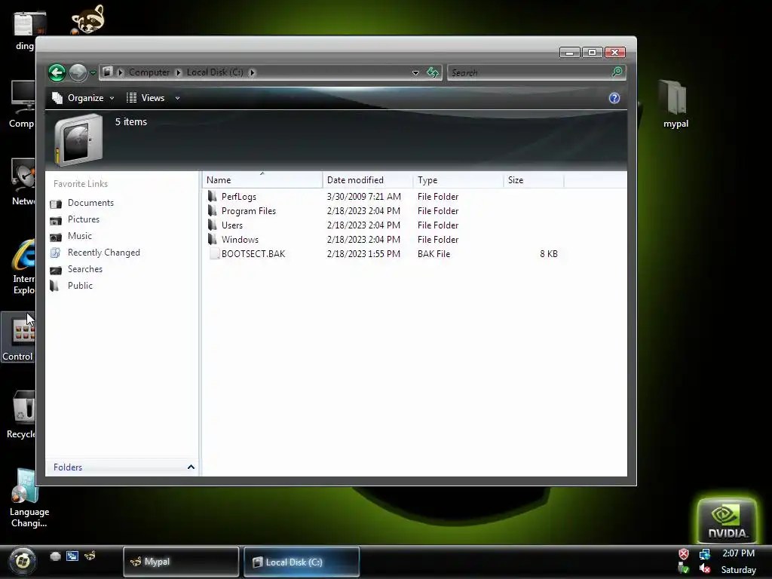Screen dimensions: 772x579
Task: Click the green Back arrow button
Action: tap(57, 73)
